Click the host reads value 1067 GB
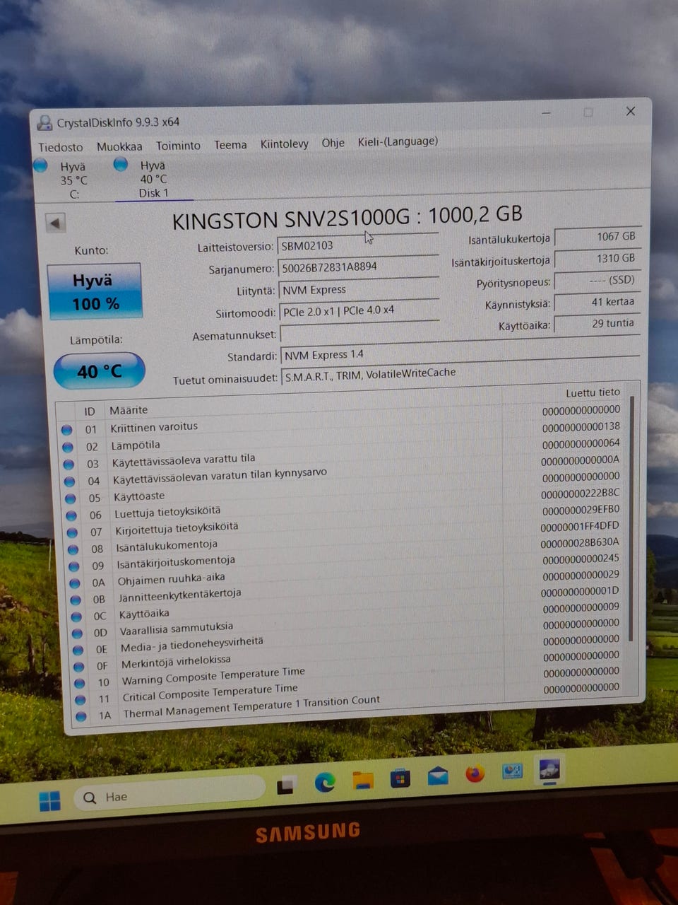Image resolution: width=678 pixels, height=905 pixels. point(597,237)
